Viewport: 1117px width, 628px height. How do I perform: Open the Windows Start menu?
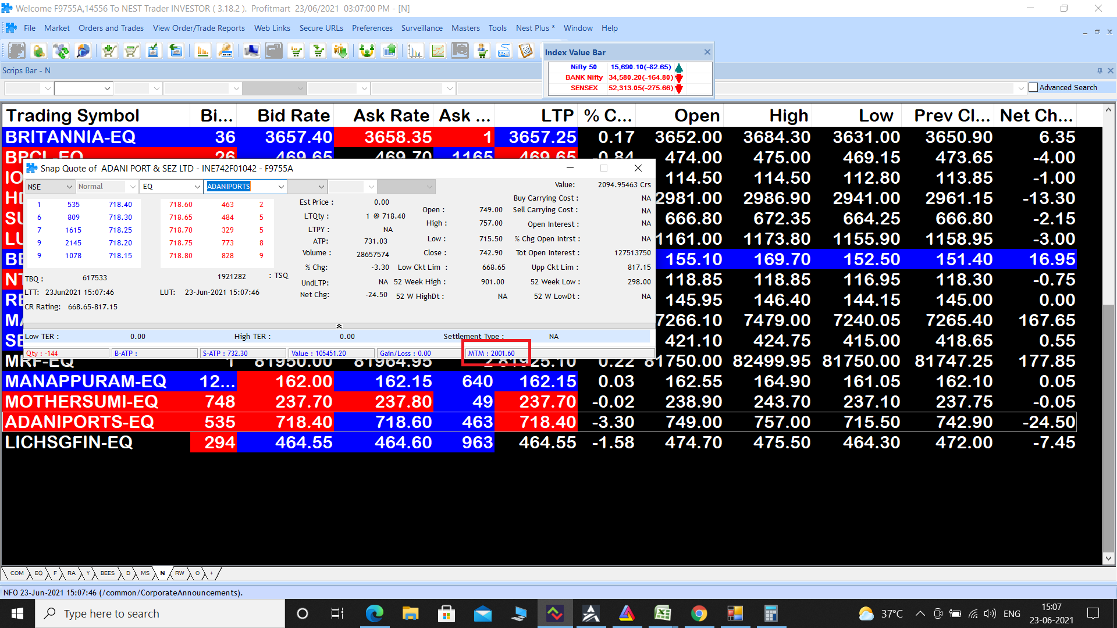click(17, 613)
